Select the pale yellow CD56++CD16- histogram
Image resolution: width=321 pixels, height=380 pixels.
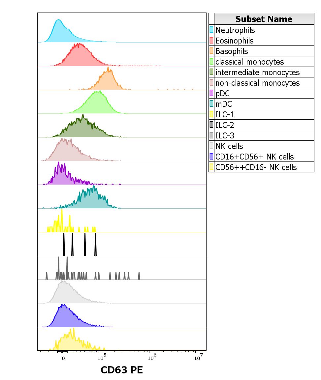pos(70,342)
